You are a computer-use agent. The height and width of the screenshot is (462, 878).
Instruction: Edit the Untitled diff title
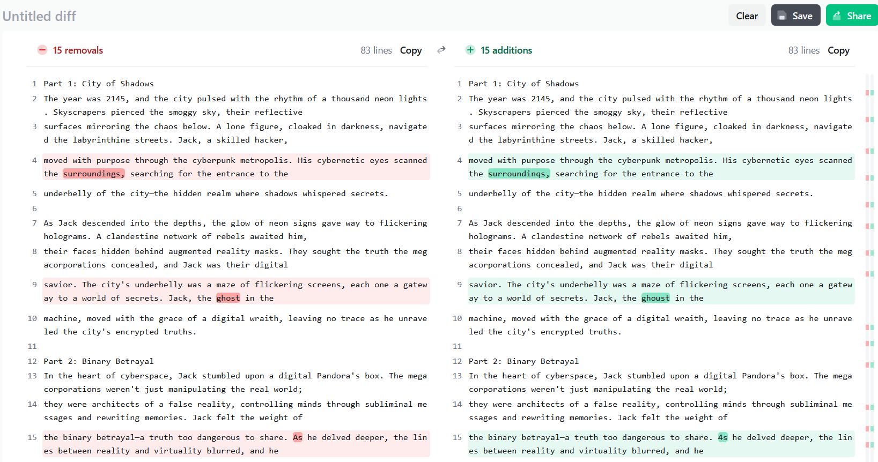click(40, 16)
